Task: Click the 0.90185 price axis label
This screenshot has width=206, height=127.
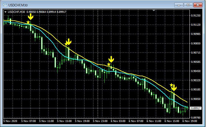Action: pyautogui.click(x=196, y=90)
